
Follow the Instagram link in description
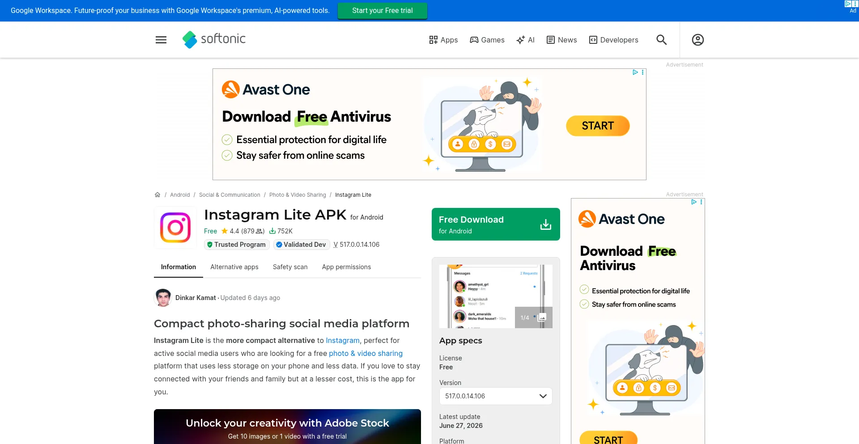[343, 340]
